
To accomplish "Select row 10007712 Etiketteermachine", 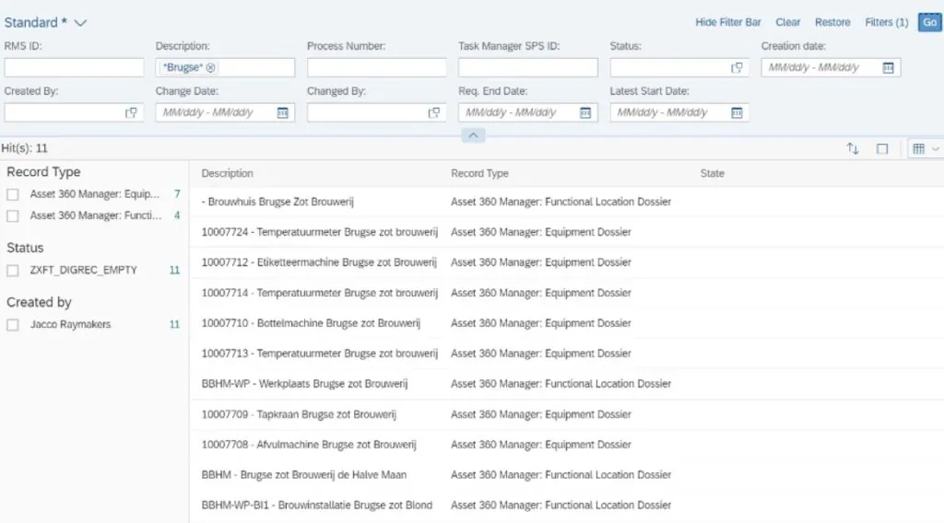I will tap(567, 262).
